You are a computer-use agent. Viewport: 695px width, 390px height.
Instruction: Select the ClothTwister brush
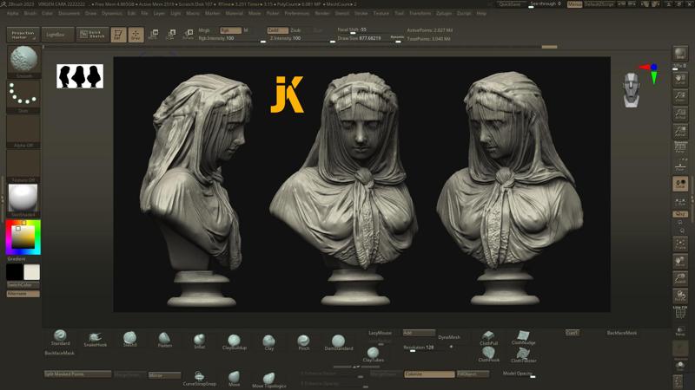[x=524, y=355]
